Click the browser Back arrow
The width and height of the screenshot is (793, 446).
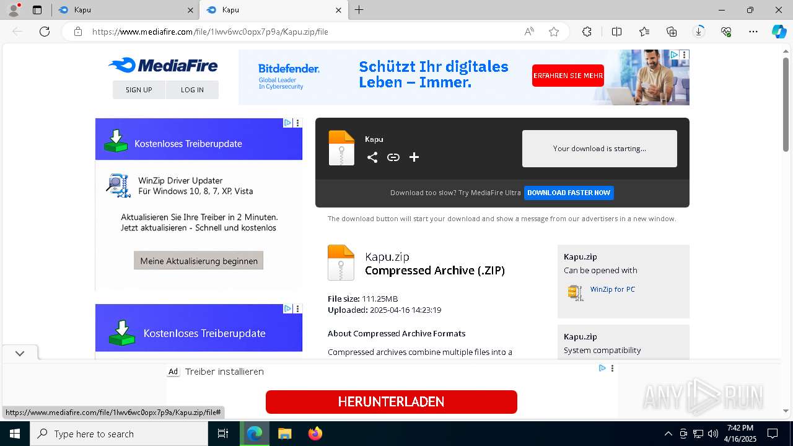(x=17, y=32)
